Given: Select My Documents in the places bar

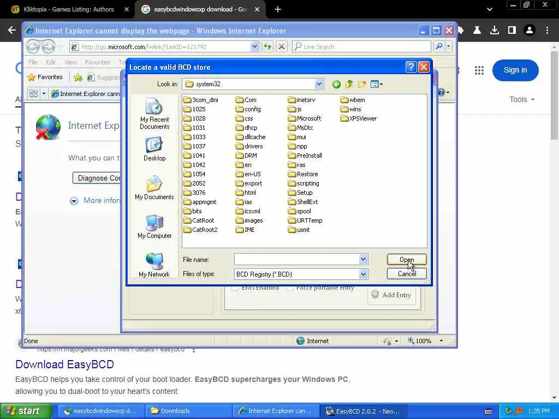Looking at the screenshot, I should tap(154, 188).
